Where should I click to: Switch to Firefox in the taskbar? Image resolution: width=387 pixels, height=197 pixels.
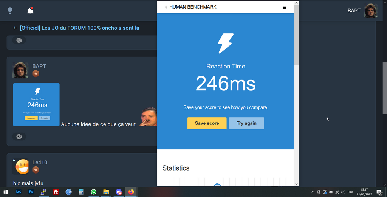[131, 192]
